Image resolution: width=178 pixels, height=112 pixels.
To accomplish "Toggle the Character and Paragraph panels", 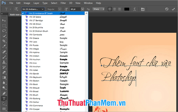I will pos(143,9).
